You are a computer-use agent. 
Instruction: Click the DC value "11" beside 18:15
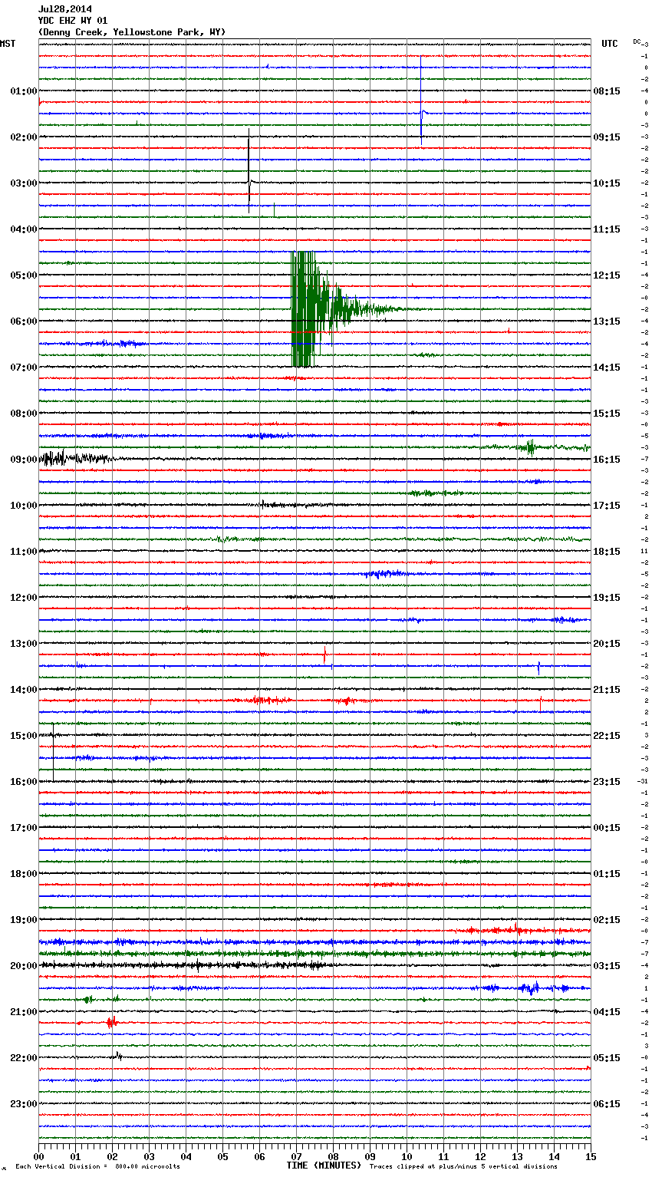tap(644, 552)
